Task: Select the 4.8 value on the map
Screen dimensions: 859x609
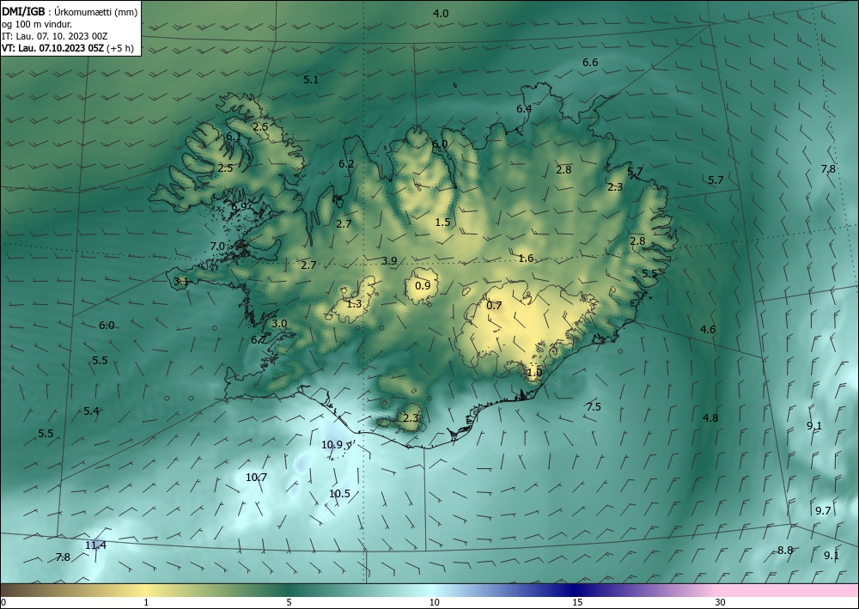Action: click(x=710, y=417)
